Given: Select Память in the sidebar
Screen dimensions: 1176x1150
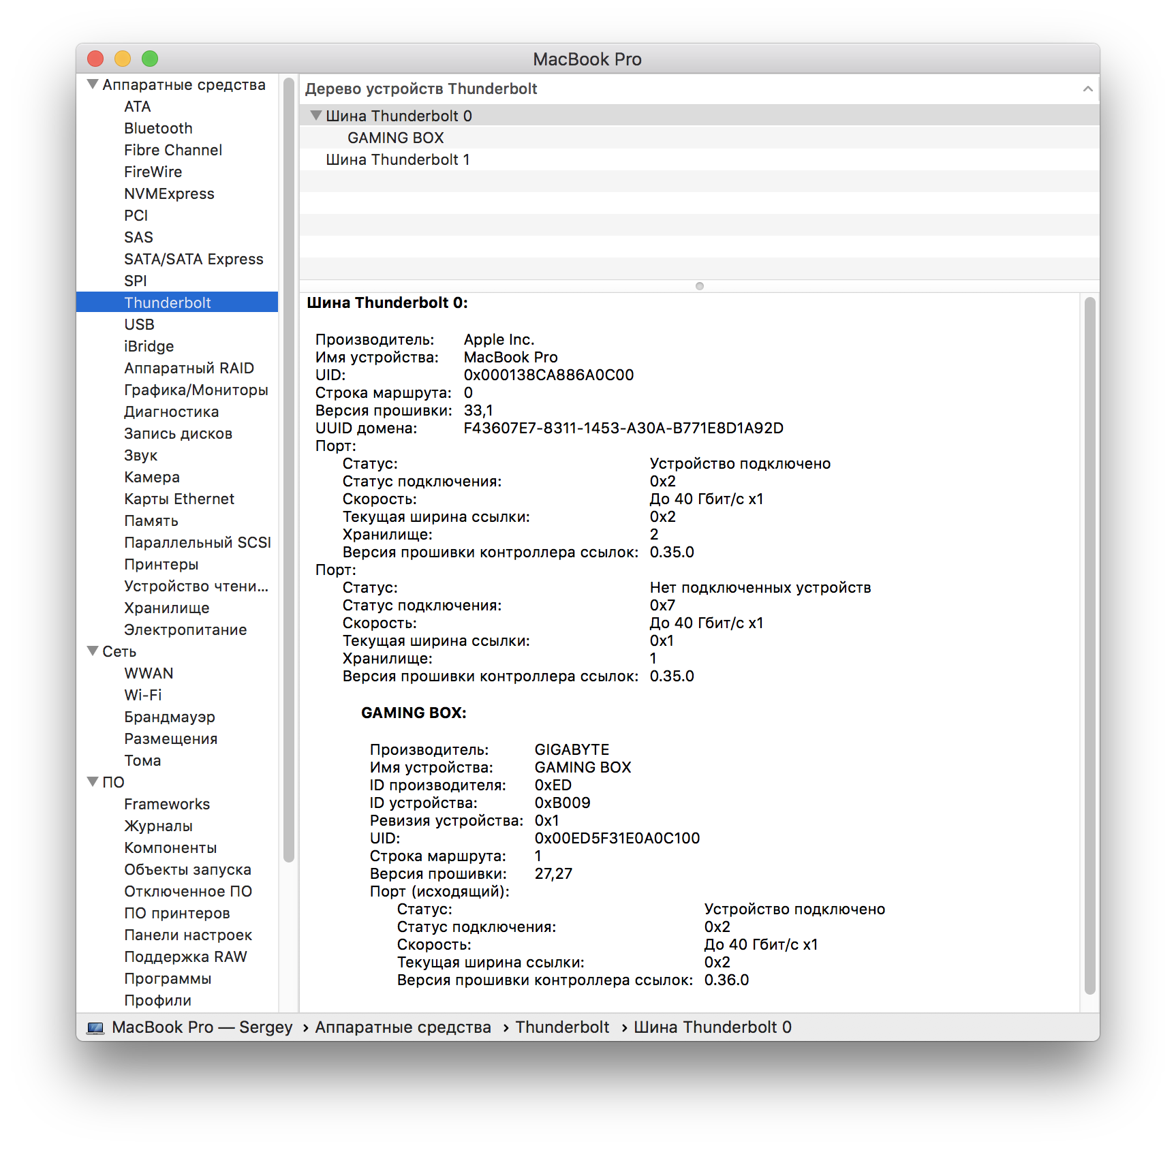Looking at the screenshot, I should [x=151, y=520].
